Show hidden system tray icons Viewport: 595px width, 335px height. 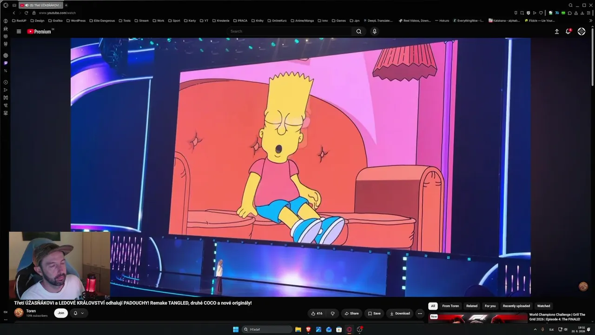point(535,329)
